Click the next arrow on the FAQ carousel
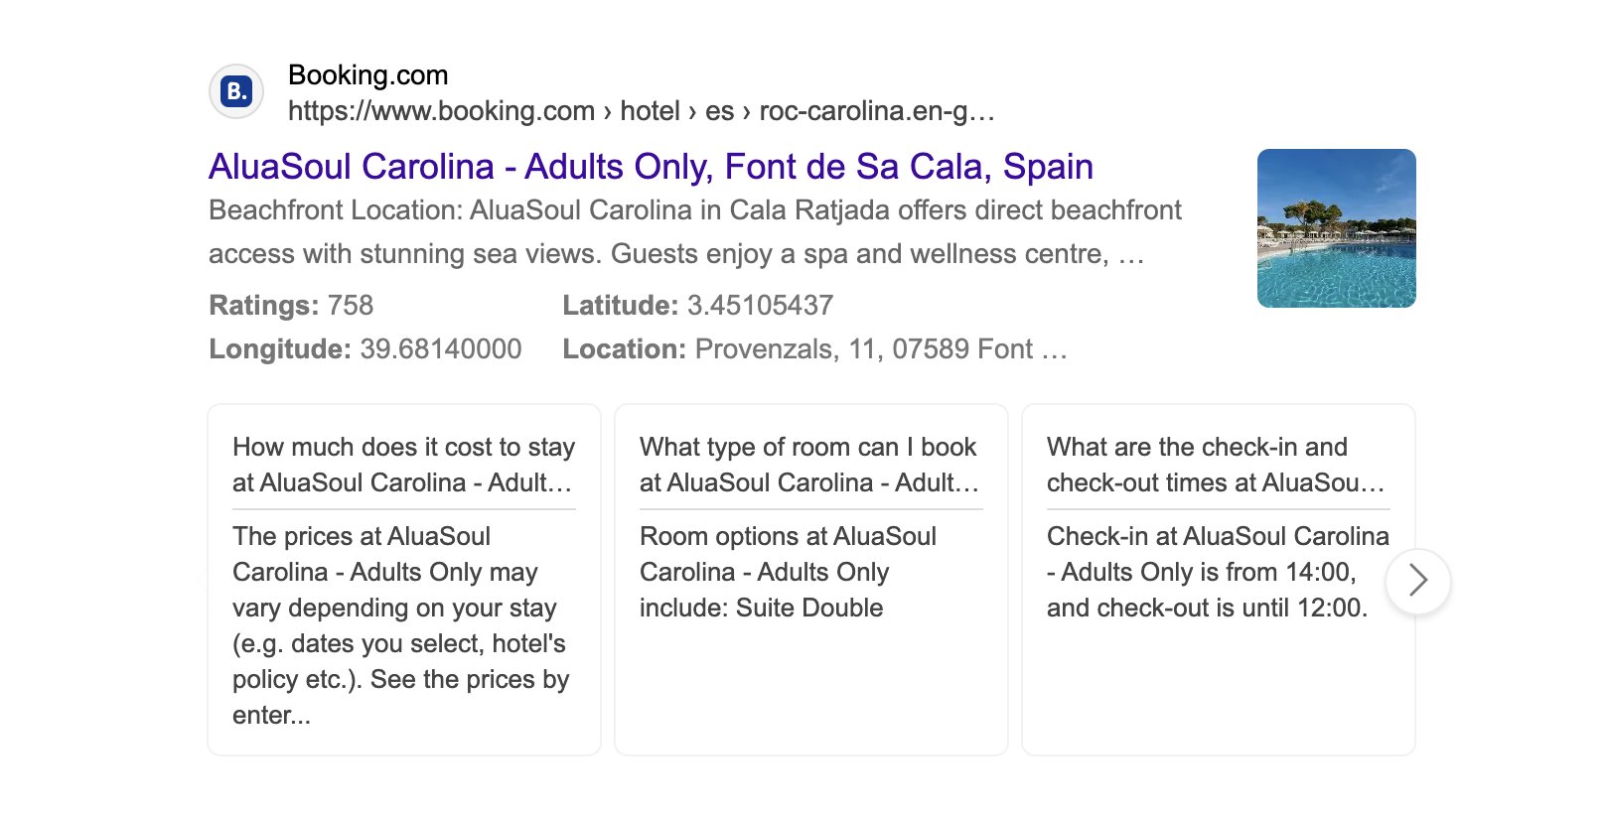 (x=1417, y=582)
